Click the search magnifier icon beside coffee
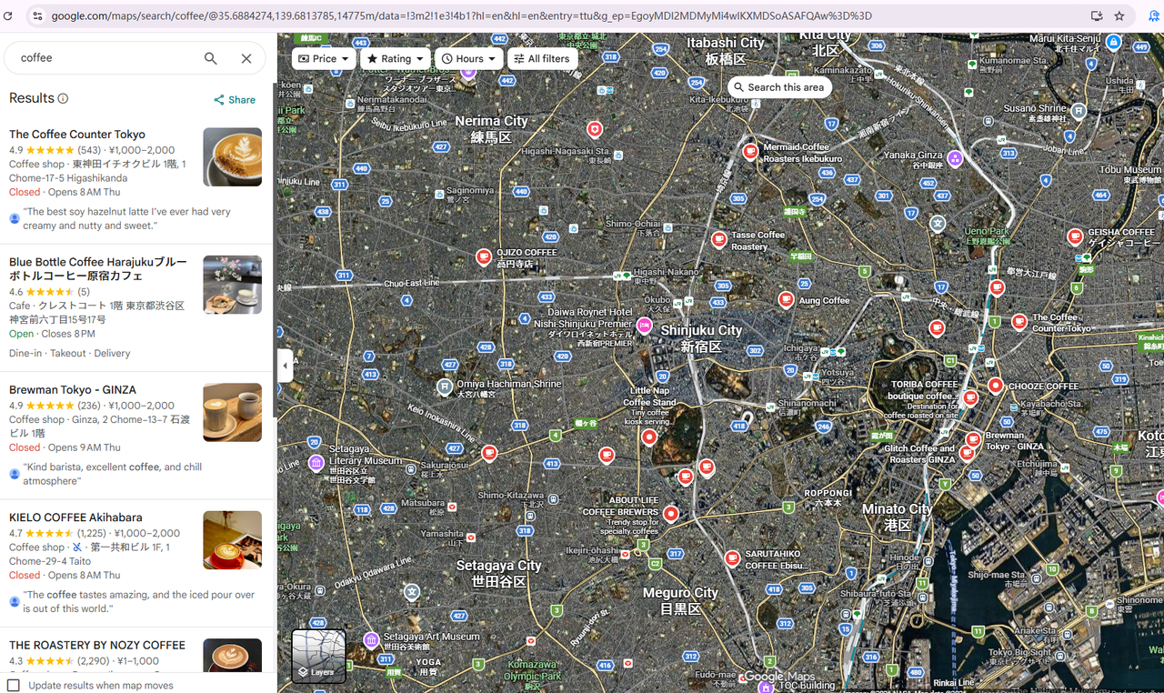The width and height of the screenshot is (1164, 693). (211, 58)
